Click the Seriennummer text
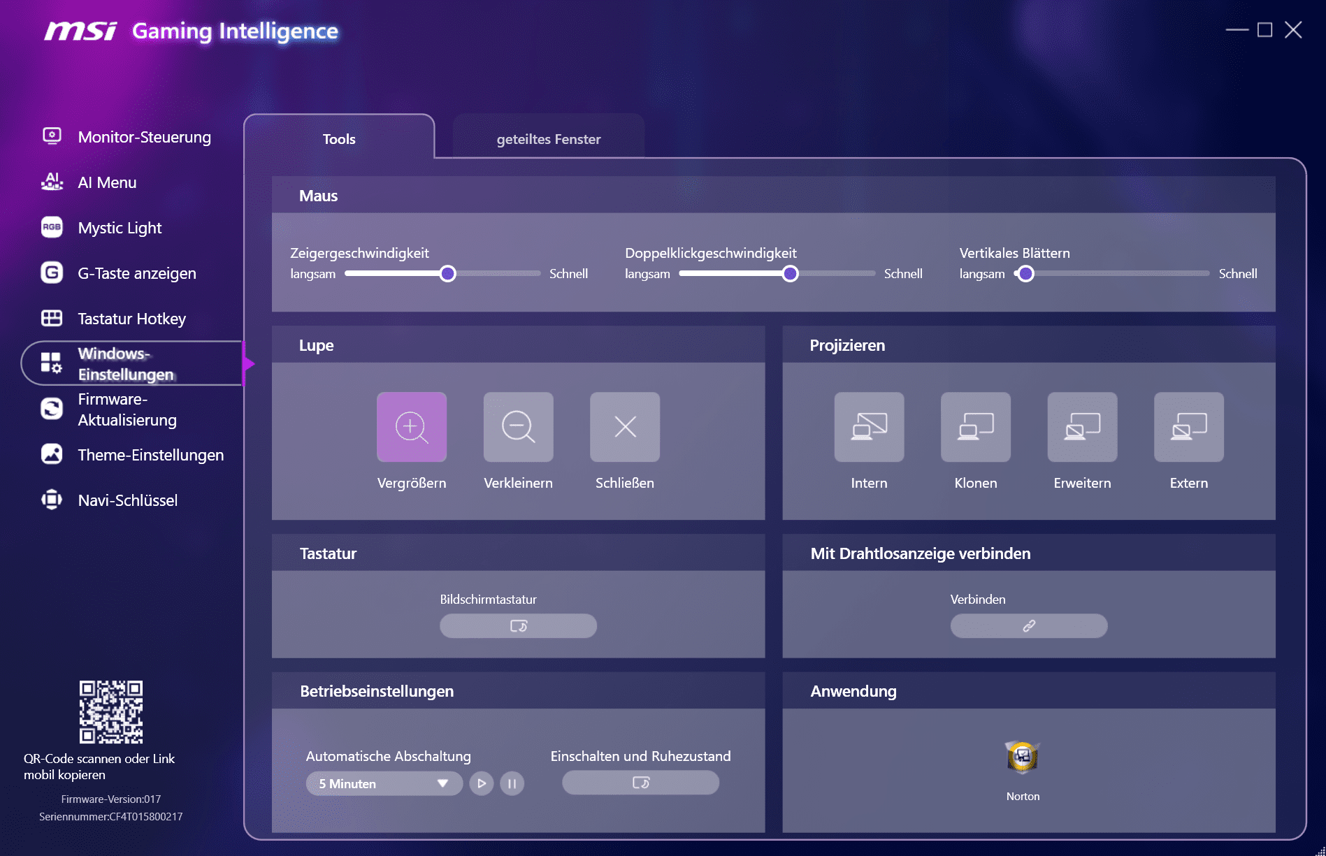1326x856 pixels. [111, 816]
